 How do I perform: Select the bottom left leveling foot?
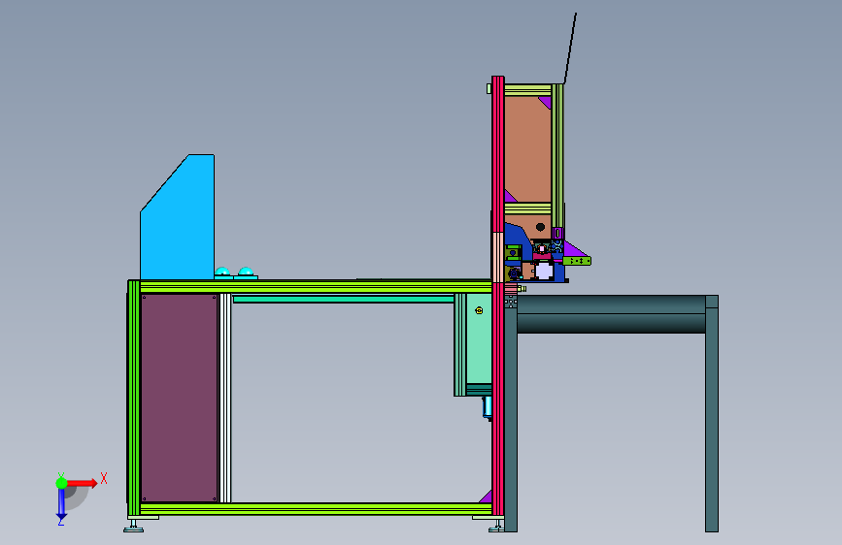click(x=134, y=526)
